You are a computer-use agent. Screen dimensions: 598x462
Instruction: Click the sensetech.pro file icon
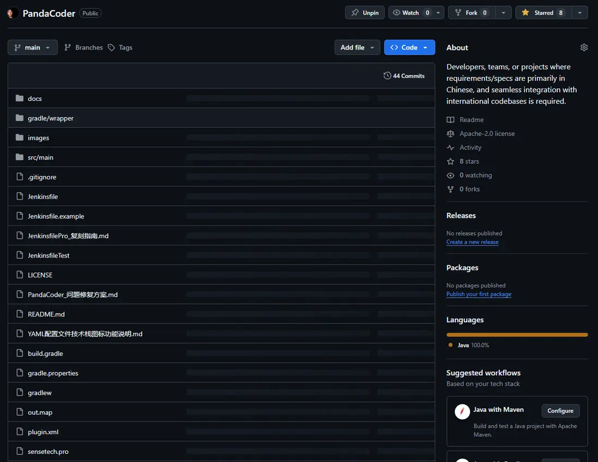pyautogui.click(x=20, y=451)
